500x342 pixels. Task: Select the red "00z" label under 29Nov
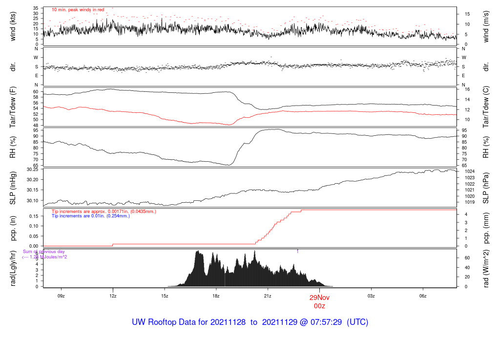319,306
